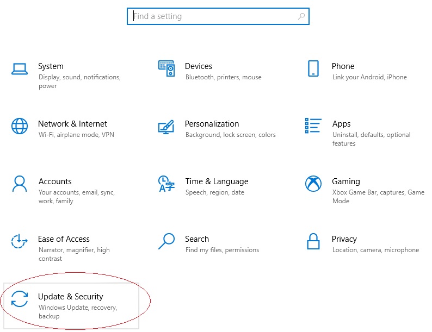
Task: Select the Privacy category title
Action: 344,239
